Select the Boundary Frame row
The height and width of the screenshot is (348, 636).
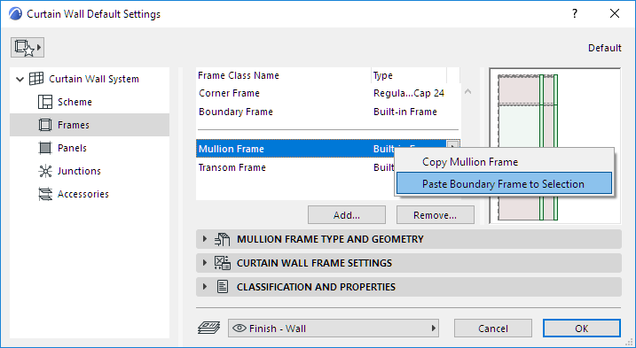(328, 112)
